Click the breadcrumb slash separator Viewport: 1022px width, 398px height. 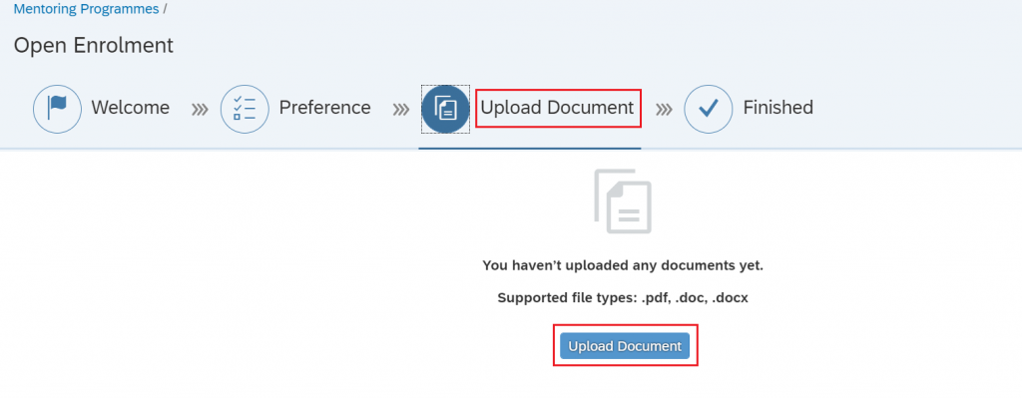(165, 9)
